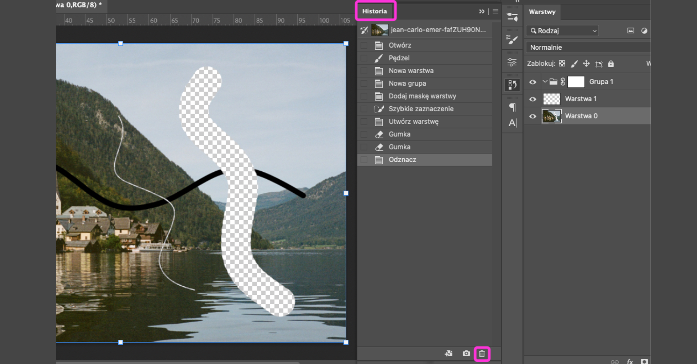Screen dimensions: 697x364
Task: Jump back to Dodaj maskę warstwy state
Action: click(x=422, y=96)
